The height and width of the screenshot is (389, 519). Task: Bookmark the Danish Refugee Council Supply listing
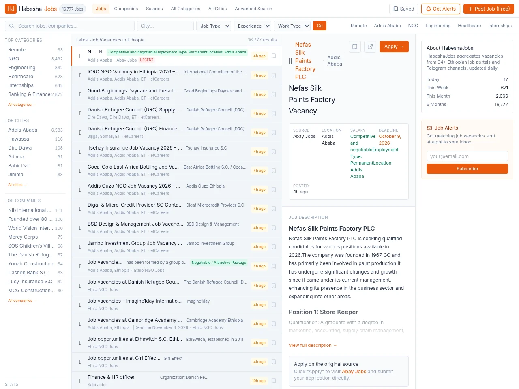point(274,113)
